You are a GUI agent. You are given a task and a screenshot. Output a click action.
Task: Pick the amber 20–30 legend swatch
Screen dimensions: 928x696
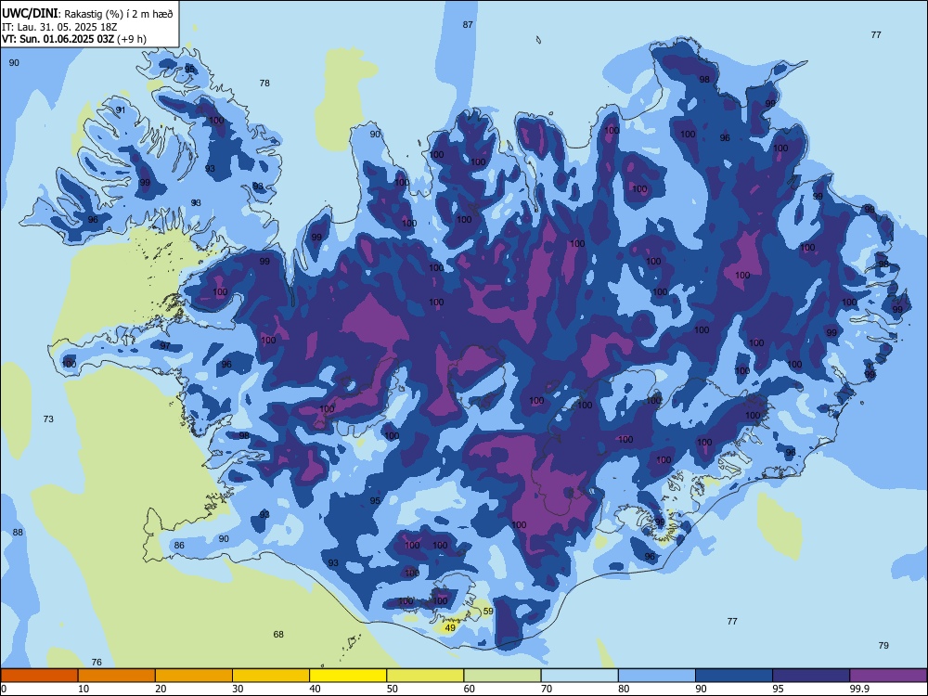click(x=194, y=676)
